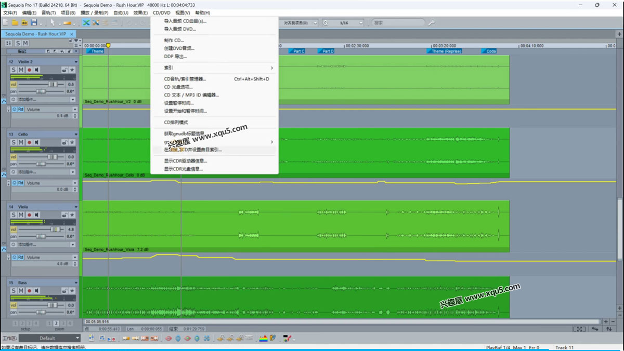Choose DDP 导出... menu entry
Image resolution: width=624 pixels, height=351 pixels.
pyautogui.click(x=175, y=57)
